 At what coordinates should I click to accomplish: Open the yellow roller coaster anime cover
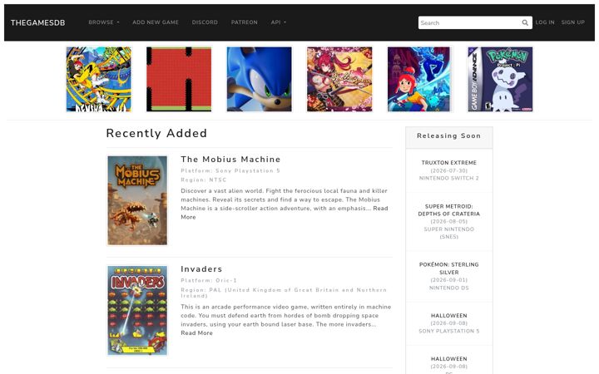[99, 80]
